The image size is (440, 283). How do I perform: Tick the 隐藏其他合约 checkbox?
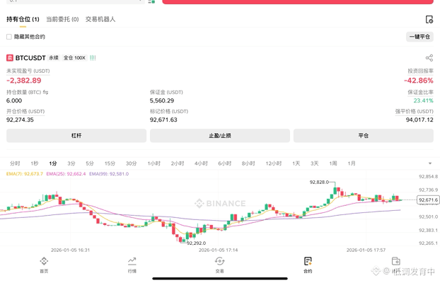9,37
